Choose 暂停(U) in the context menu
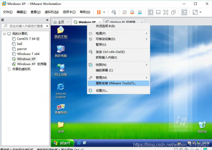The image size is (212, 150). point(118,44)
